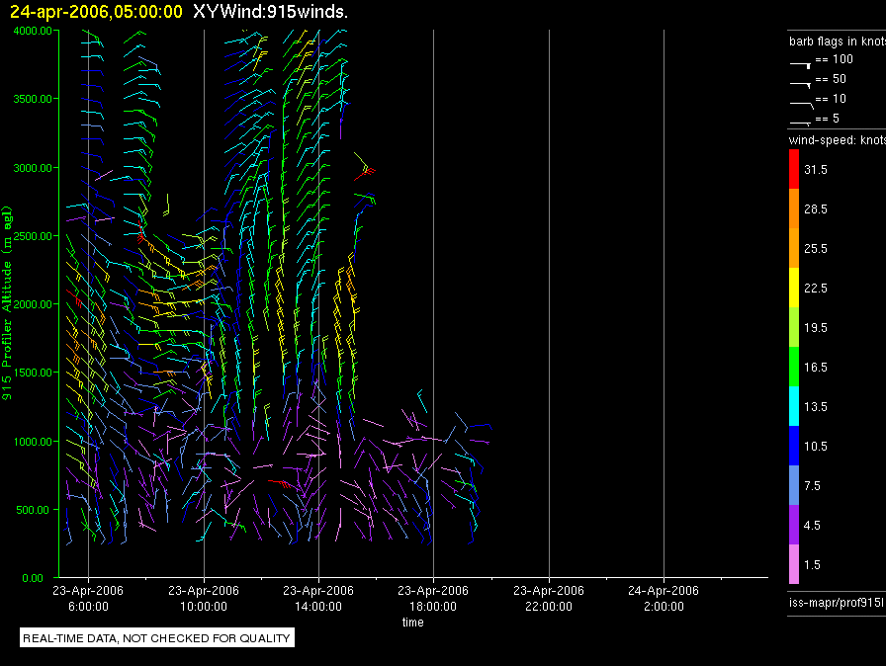Click the 915 Profiler Altitude axis title

[x=9, y=304]
